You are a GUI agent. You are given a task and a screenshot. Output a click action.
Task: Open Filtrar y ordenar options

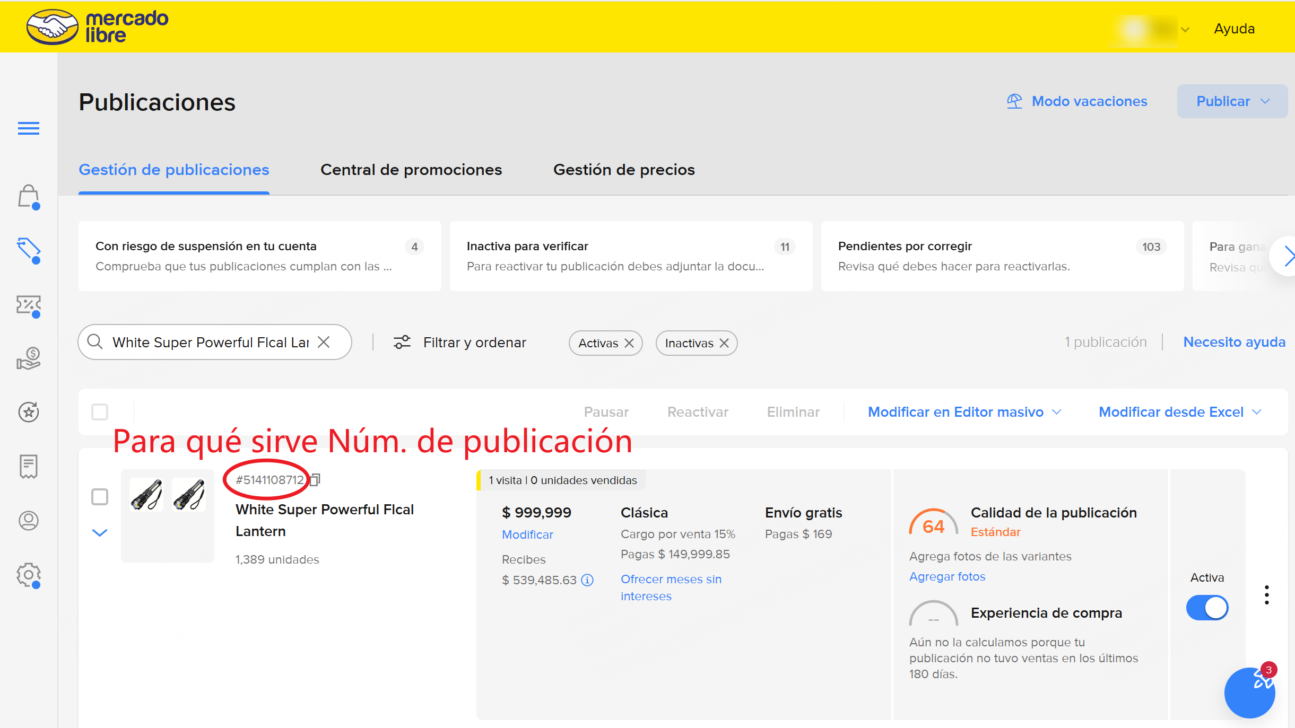point(460,343)
